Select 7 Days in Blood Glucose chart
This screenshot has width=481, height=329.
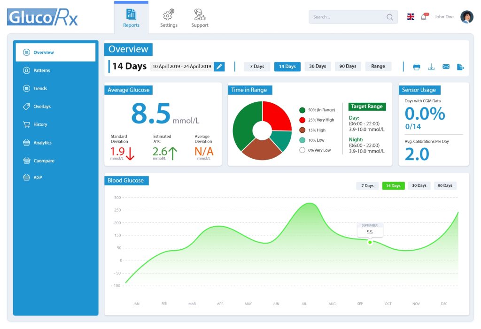pos(367,186)
